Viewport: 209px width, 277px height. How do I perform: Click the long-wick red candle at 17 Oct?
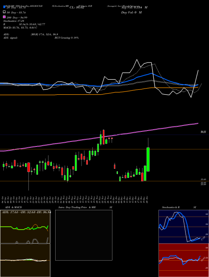(x=28, y=167)
